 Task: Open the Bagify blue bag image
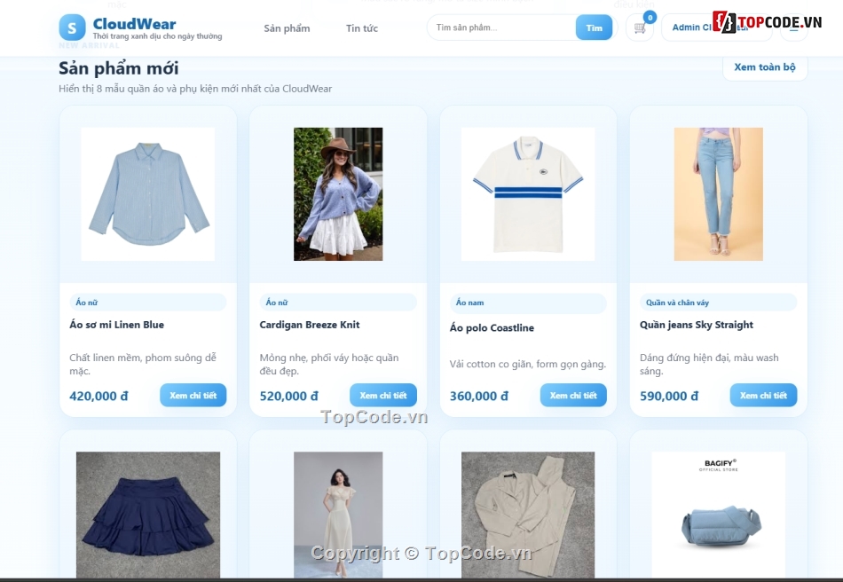(x=718, y=515)
